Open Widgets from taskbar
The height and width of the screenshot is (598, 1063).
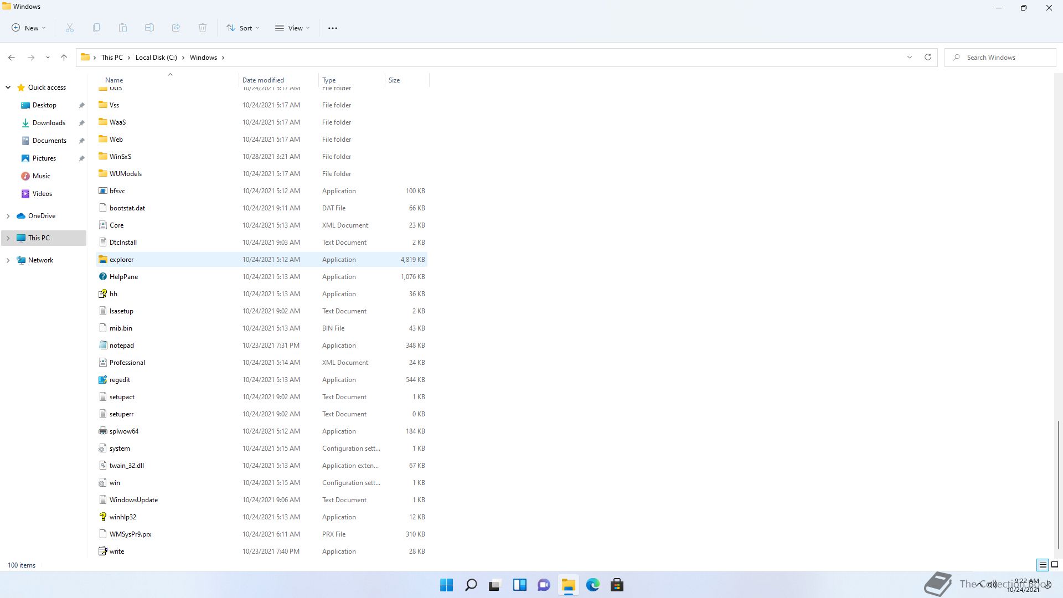[x=519, y=585]
